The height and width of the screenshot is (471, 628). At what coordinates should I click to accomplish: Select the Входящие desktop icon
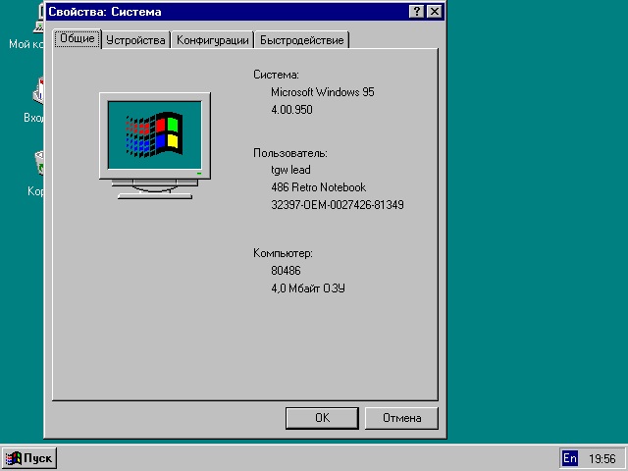(33, 100)
